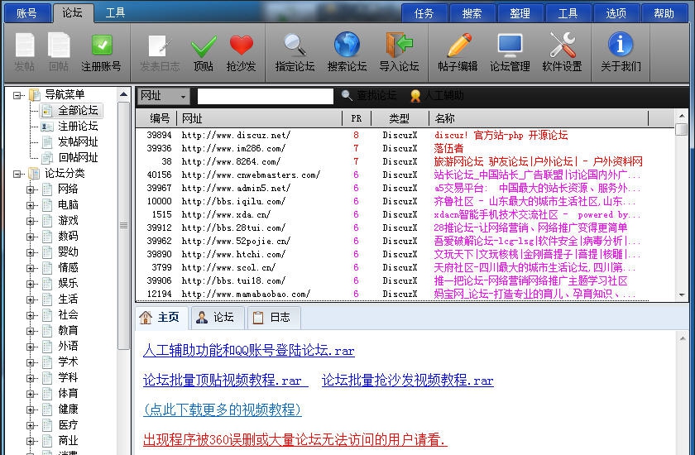
Task: Select 发帖网址 tree item
Action: point(78,141)
